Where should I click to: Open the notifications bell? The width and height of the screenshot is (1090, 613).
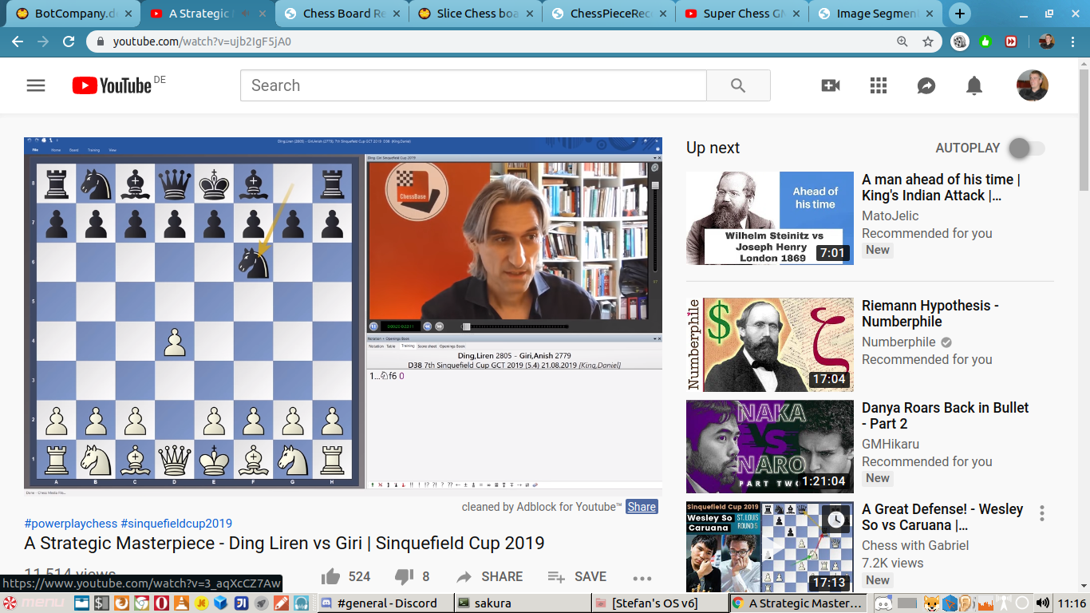973,85
